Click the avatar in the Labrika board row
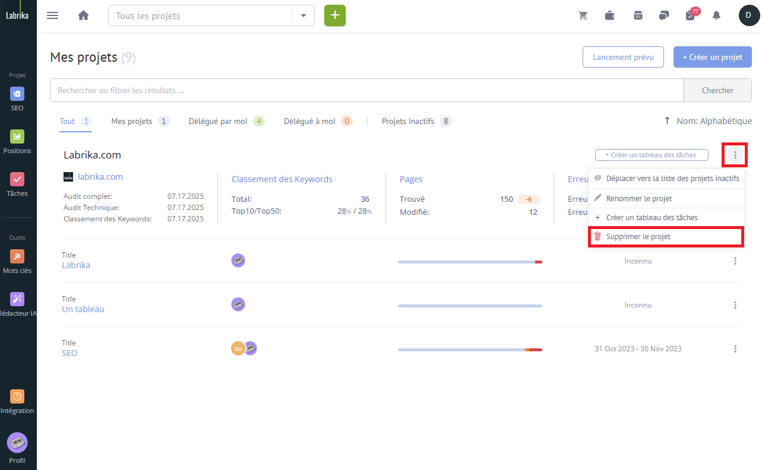 click(x=238, y=261)
